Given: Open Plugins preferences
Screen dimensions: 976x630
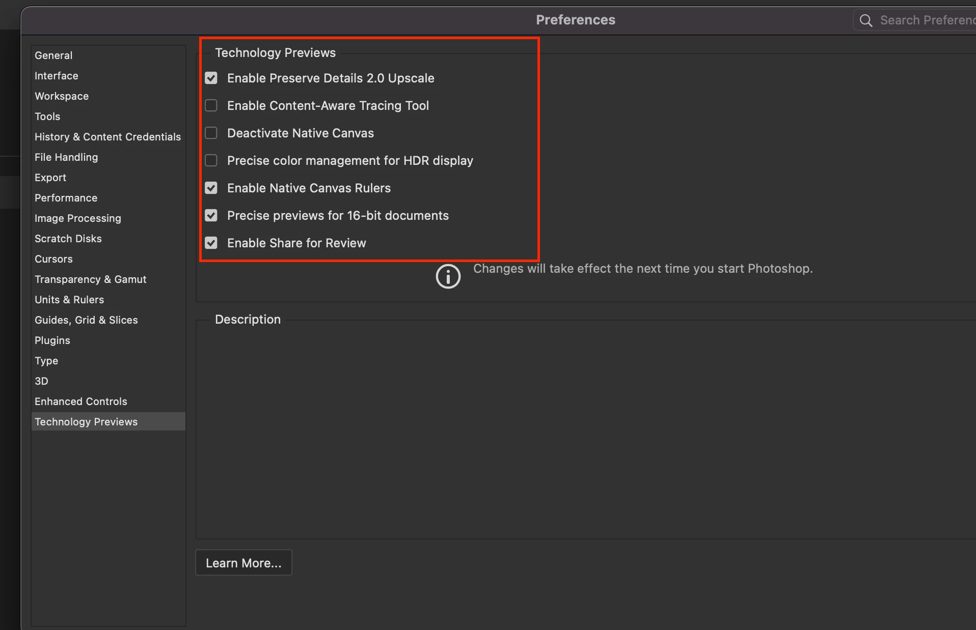Looking at the screenshot, I should pyautogui.click(x=108, y=340).
